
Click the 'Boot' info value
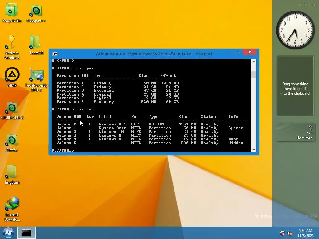pos(233,139)
